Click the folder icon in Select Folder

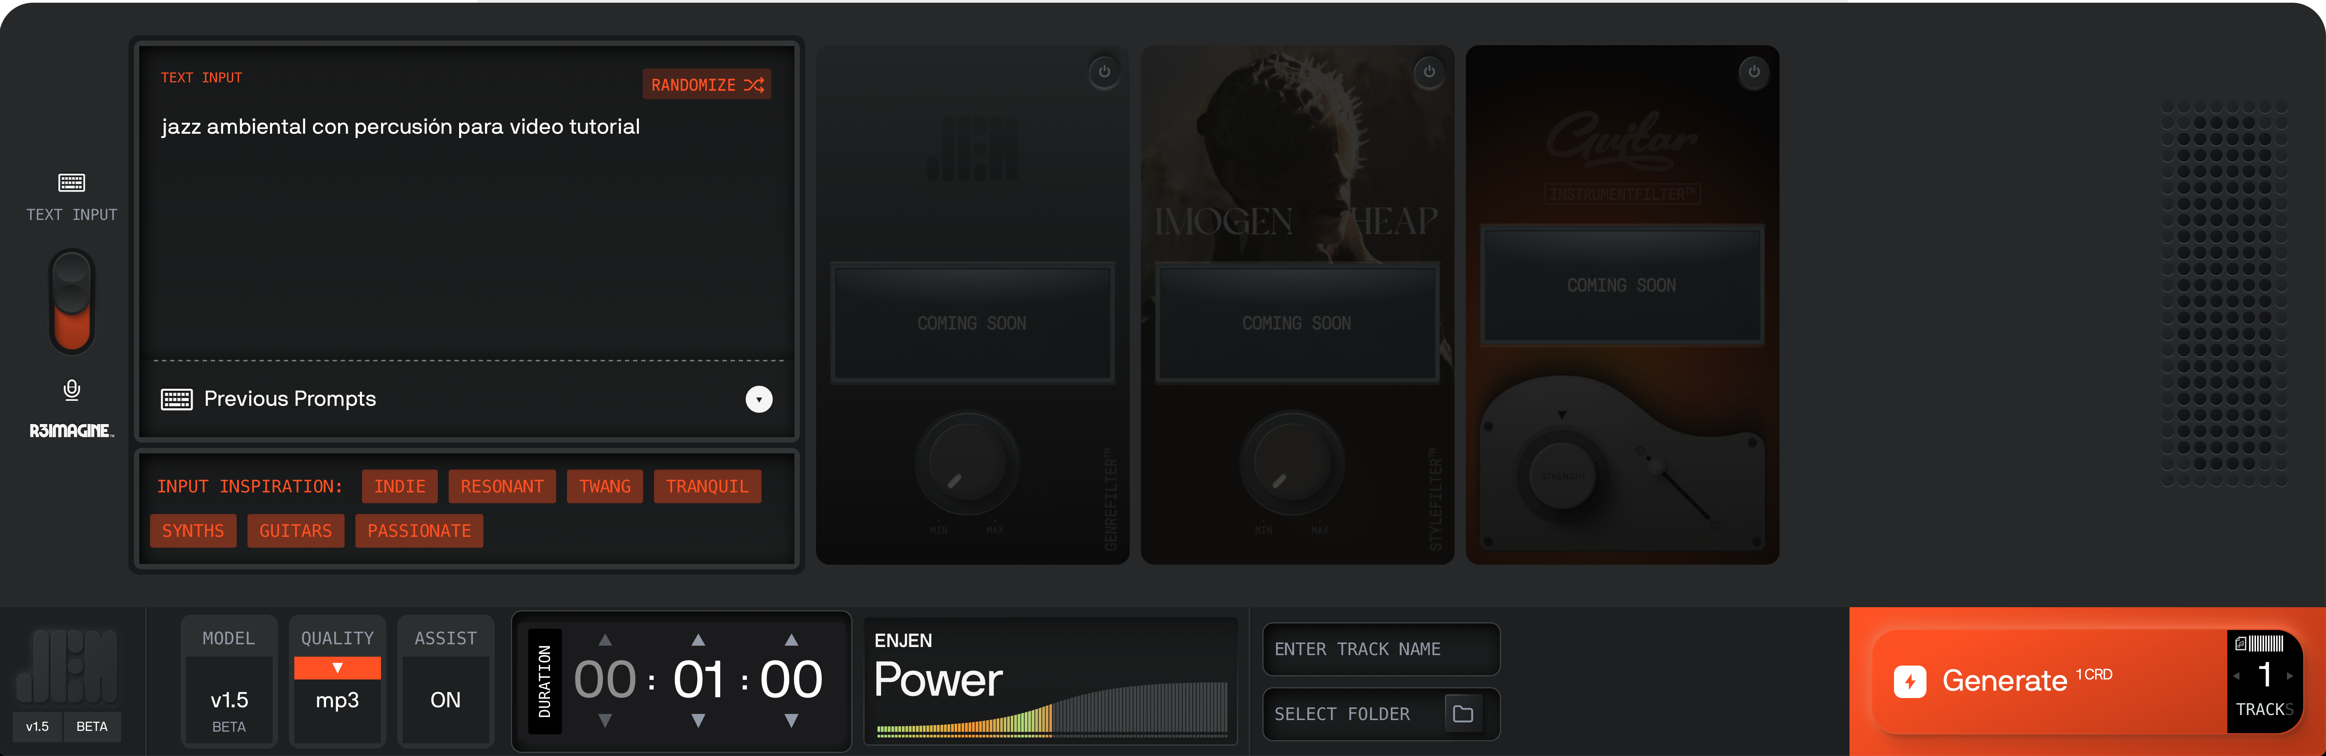point(1463,713)
